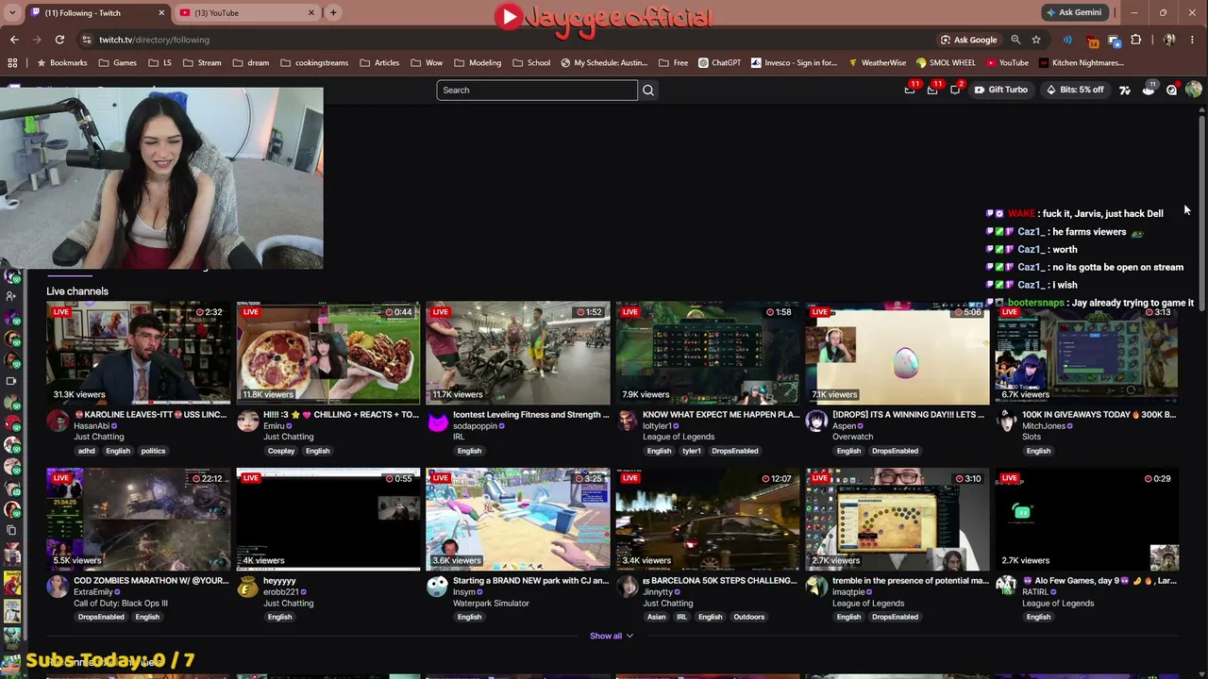Open the Chrome apps grid shortcut
1208x679 pixels.
12,63
